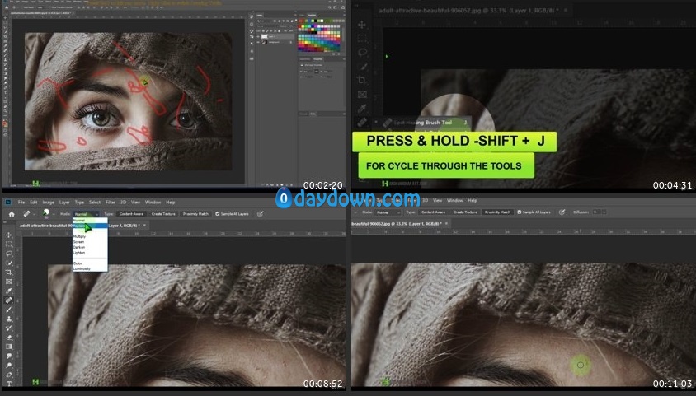696x396 pixels.
Task: Choose Luminosity in Mode dropdown list
Action: click(90, 268)
